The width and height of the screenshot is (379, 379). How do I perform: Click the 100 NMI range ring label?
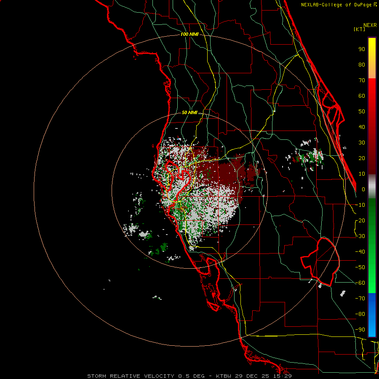[x=189, y=34]
